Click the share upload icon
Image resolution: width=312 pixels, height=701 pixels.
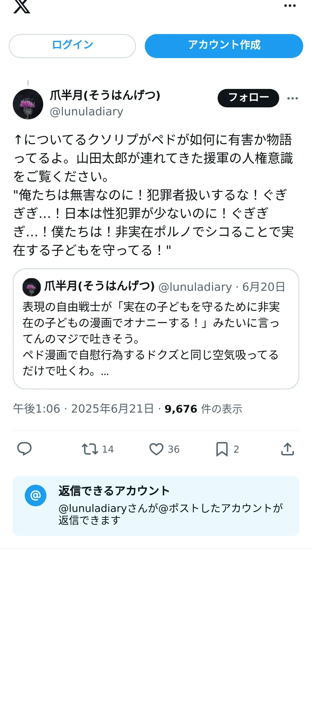pyautogui.click(x=287, y=449)
